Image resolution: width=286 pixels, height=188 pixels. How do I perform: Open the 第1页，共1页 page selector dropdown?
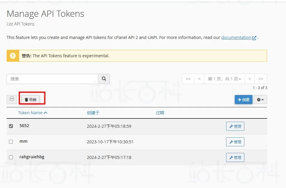(224, 79)
